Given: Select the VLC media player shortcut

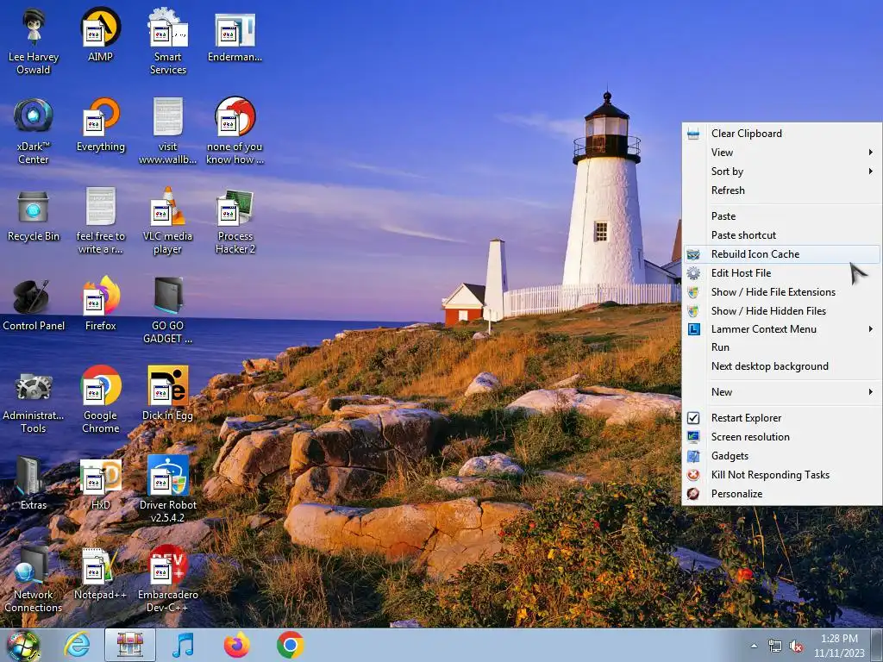Looking at the screenshot, I should (x=168, y=221).
